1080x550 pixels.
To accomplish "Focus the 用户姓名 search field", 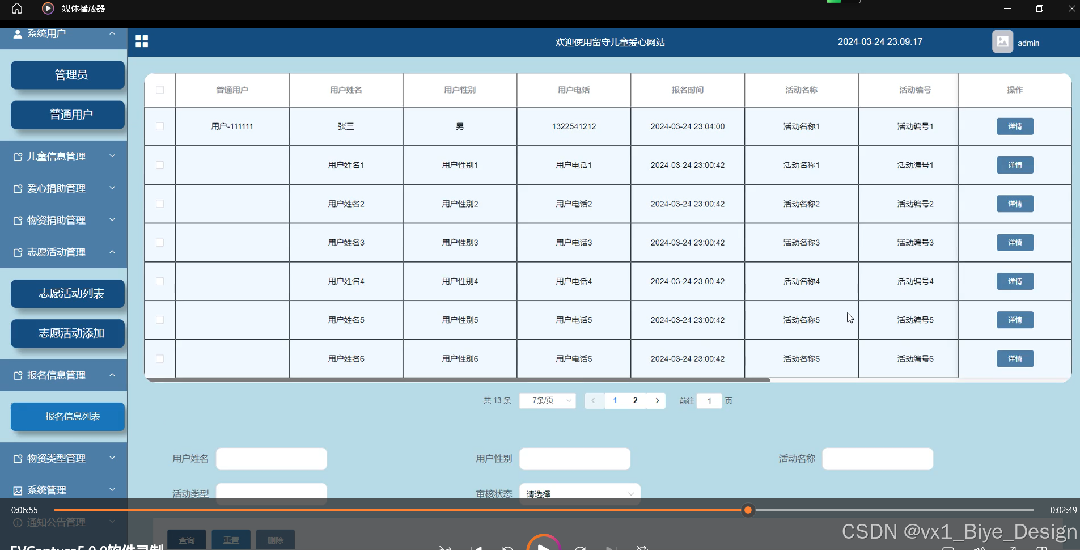I will click(x=272, y=459).
